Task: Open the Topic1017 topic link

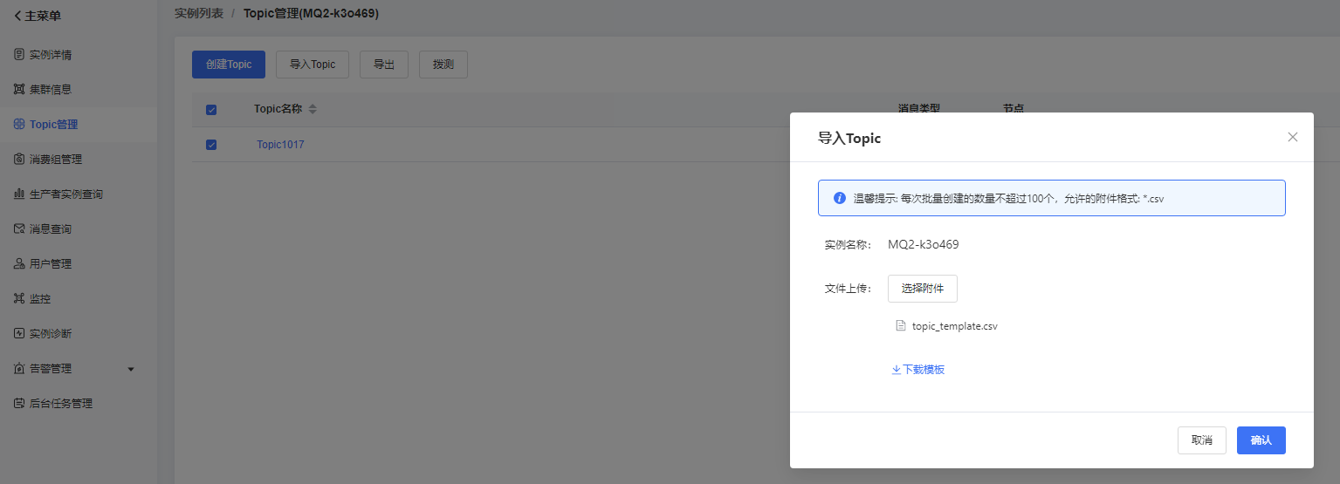Action: [280, 145]
